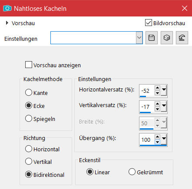Expand the Vorschau section triangle
Viewport: 192px width, 189px height.
click(7, 23)
